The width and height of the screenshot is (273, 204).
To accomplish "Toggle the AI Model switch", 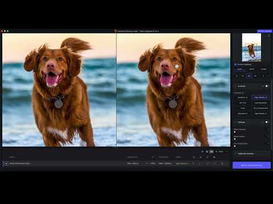I will (266, 86).
